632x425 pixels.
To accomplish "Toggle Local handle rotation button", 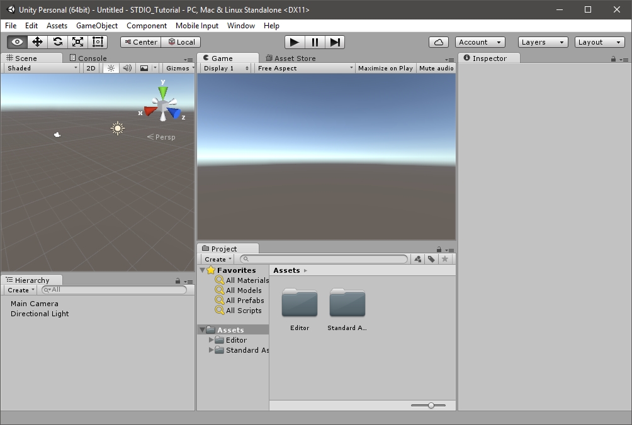I will pyautogui.click(x=181, y=42).
